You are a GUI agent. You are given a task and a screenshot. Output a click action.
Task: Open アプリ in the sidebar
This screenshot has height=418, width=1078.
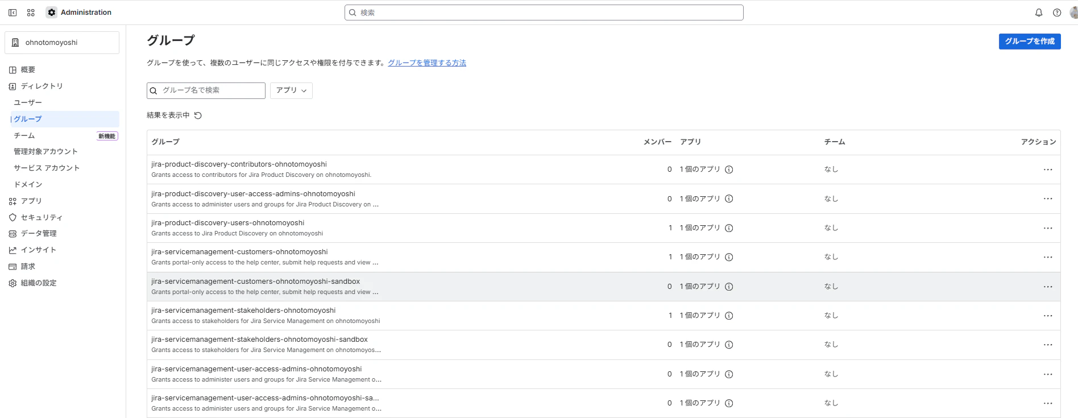62,201
